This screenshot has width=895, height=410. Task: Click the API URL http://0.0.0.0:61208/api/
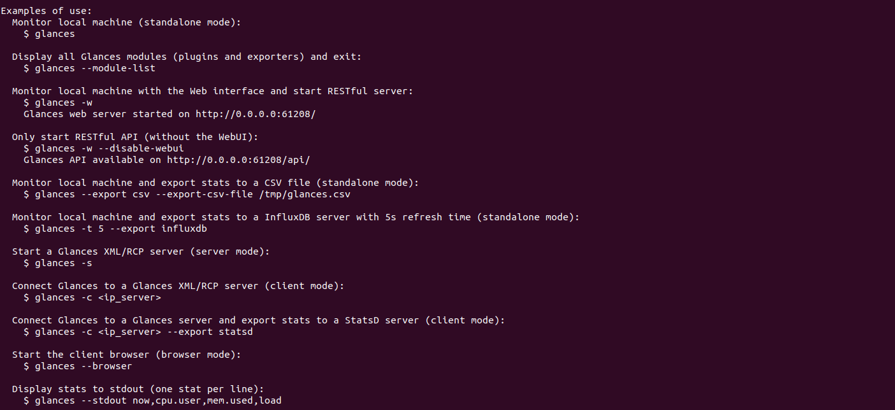(x=238, y=160)
